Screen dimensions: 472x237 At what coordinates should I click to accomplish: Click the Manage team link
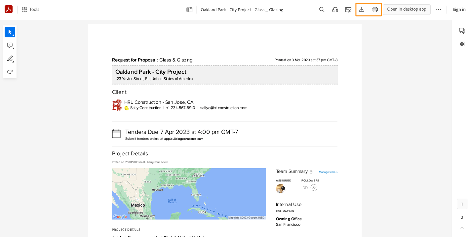pos(328,172)
